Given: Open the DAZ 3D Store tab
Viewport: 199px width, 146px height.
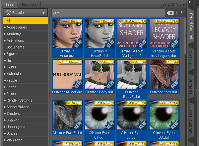Looking at the screenshot, I should [x=174, y=4].
